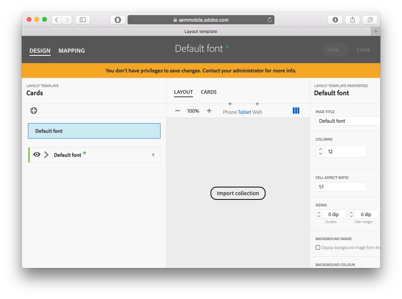
Task: Click the Cards layout template heading
Action: point(35,93)
